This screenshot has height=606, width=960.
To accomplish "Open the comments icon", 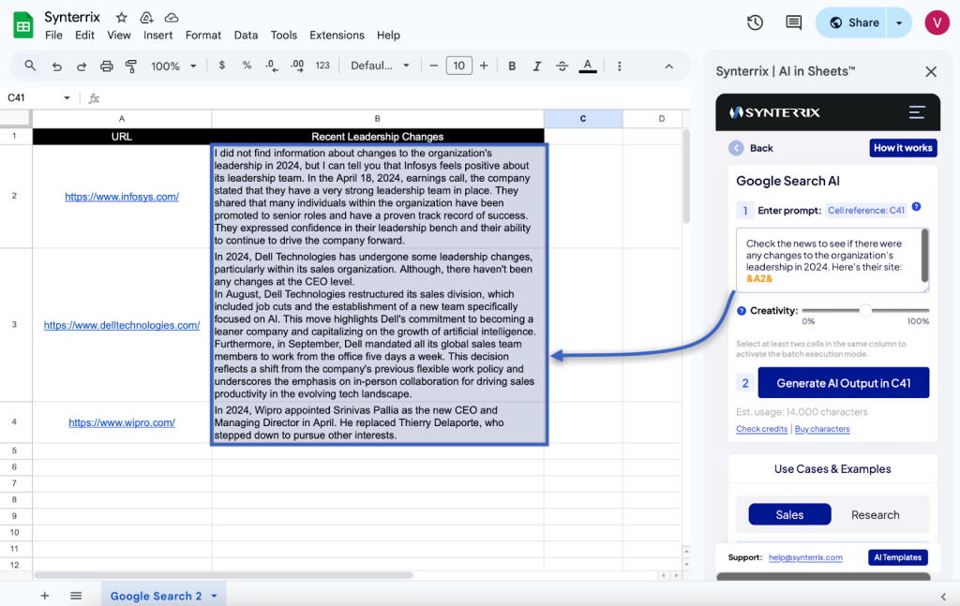I will tap(793, 22).
